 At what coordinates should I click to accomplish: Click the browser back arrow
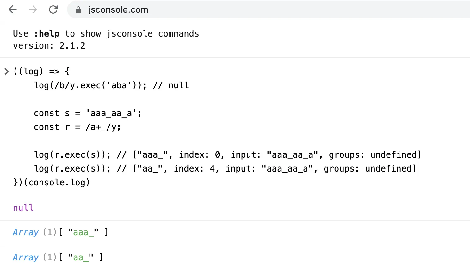tap(13, 9)
